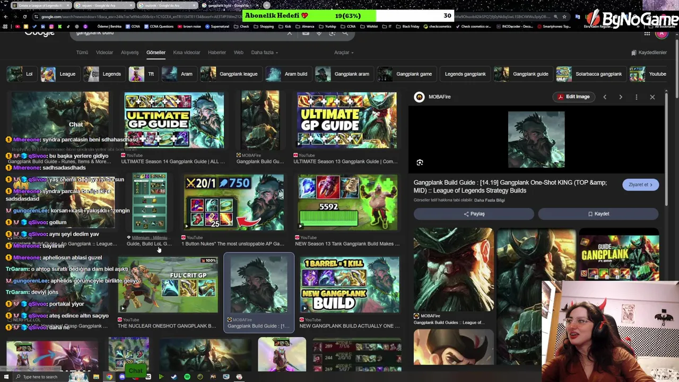Viewport: 679px width, 382px height.
Task: Open the Kaydedilenler link
Action: tap(649, 53)
